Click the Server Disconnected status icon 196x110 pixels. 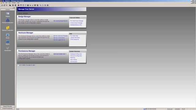click(x=144, y=109)
